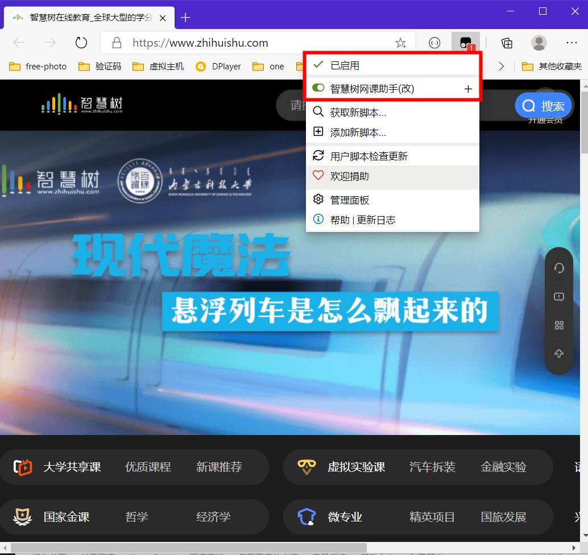Click the address bar URL field
588x555 pixels.
pyautogui.click(x=259, y=43)
